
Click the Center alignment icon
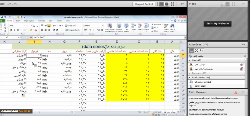pyautogui.click(x=46, y=30)
